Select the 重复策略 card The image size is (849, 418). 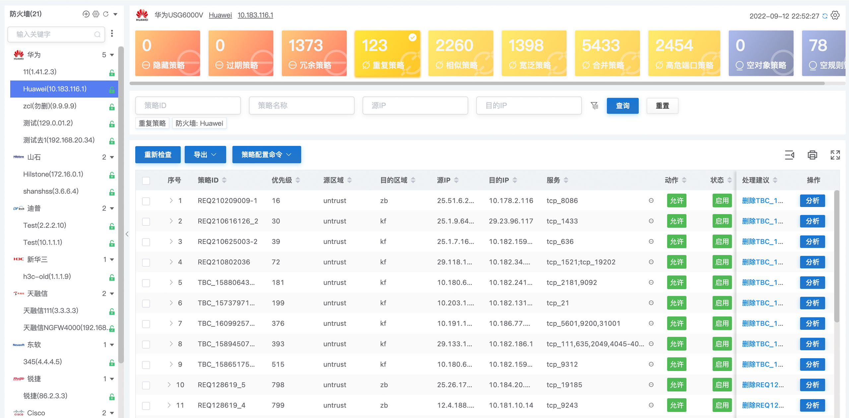click(387, 53)
